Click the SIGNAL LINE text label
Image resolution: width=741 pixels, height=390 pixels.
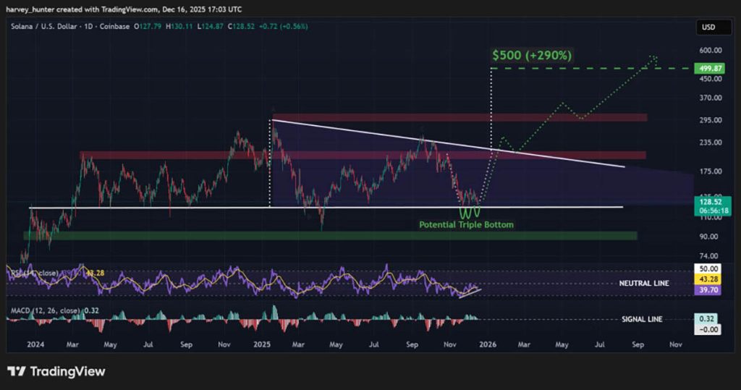point(642,319)
